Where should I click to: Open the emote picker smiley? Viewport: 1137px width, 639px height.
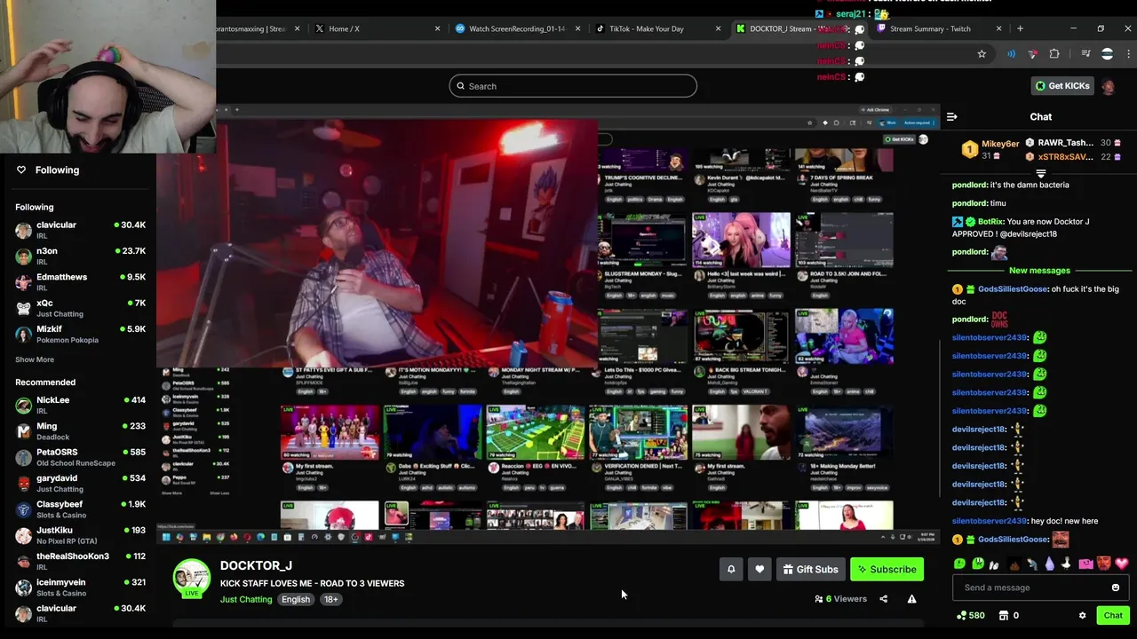tap(1116, 588)
